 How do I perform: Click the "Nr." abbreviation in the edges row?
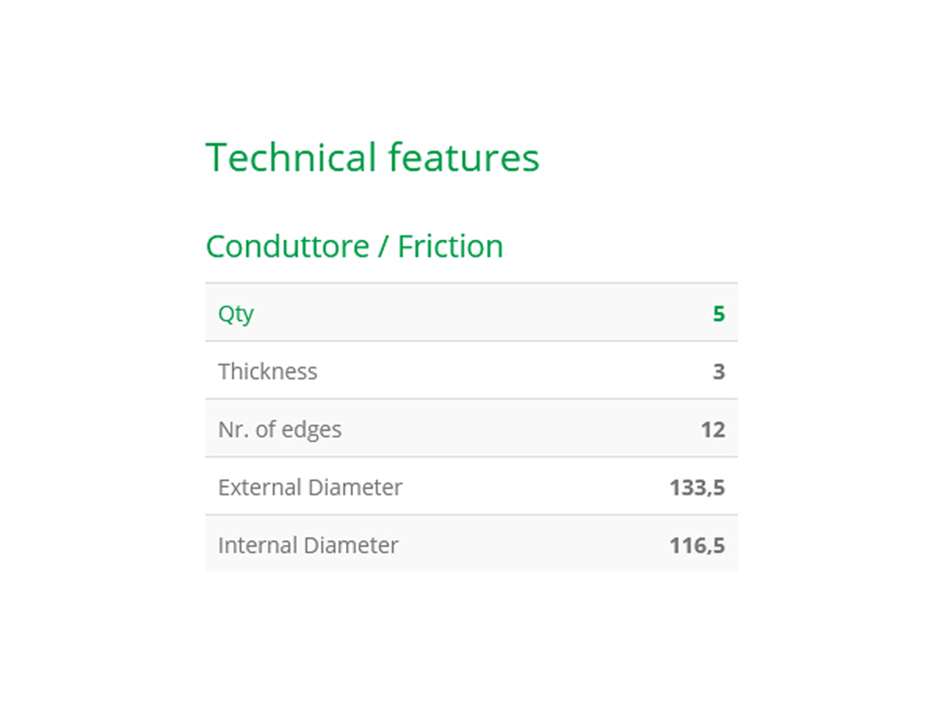[x=232, y=429]
